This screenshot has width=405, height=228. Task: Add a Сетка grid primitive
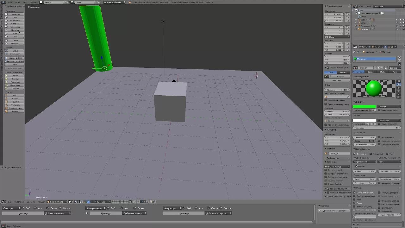[x=14, y=41]
